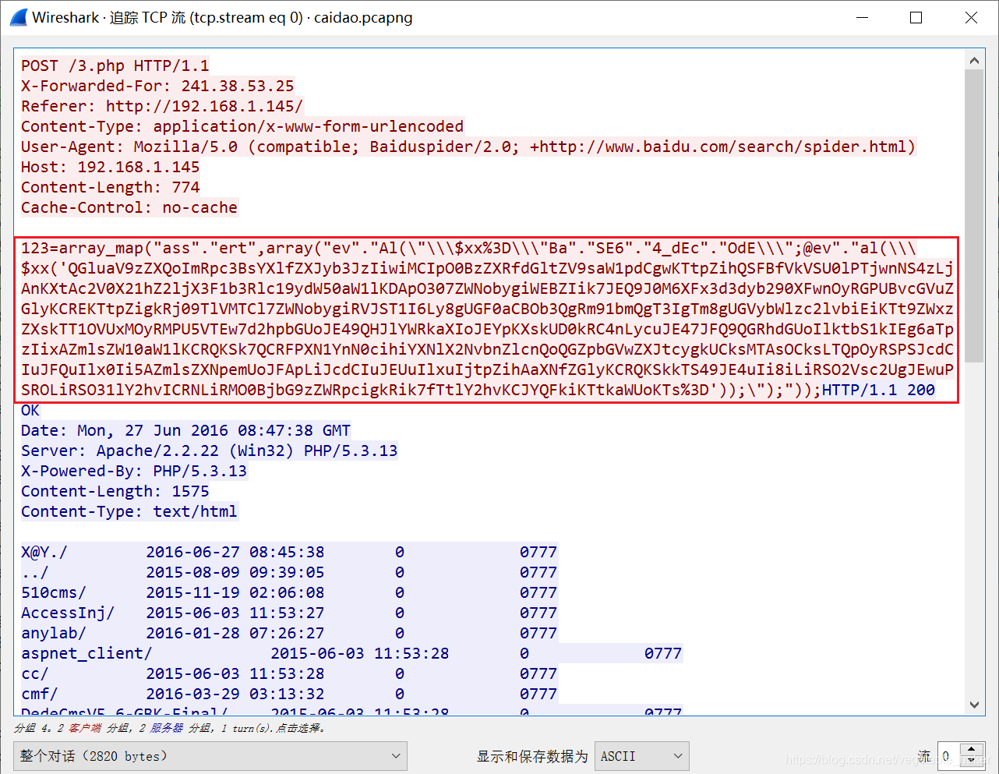Screen dimensions: 999x774
Task: Click the '显示和保存数据为' label
Action: tap(532, 756)
